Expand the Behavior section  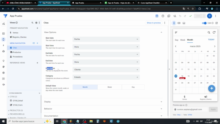[x=161, y=109]
